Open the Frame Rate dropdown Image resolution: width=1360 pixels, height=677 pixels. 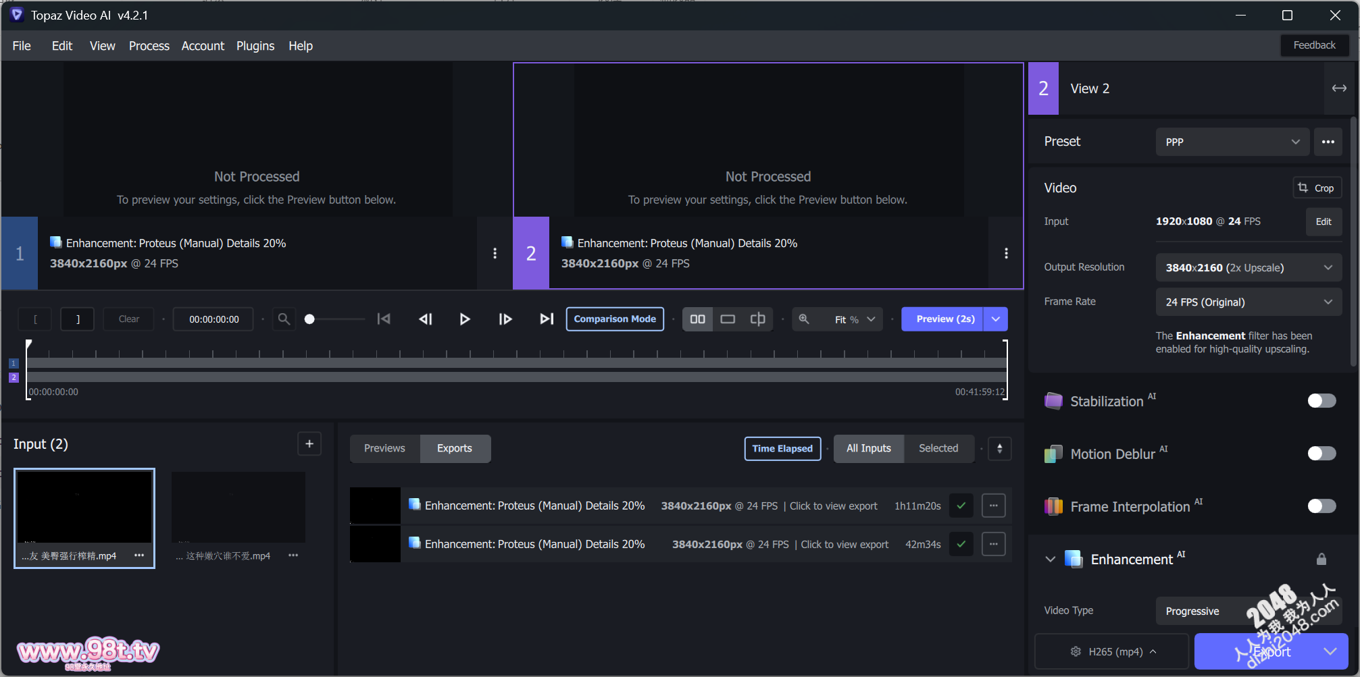(1248, 302)
